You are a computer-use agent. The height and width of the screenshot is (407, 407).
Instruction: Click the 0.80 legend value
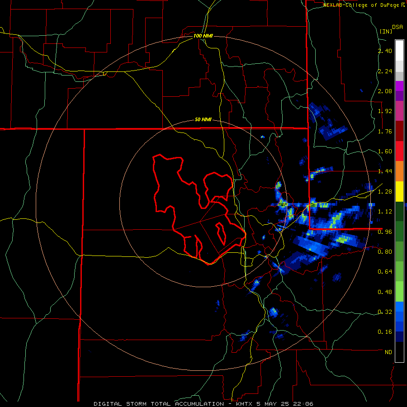(x=385, y=252)
